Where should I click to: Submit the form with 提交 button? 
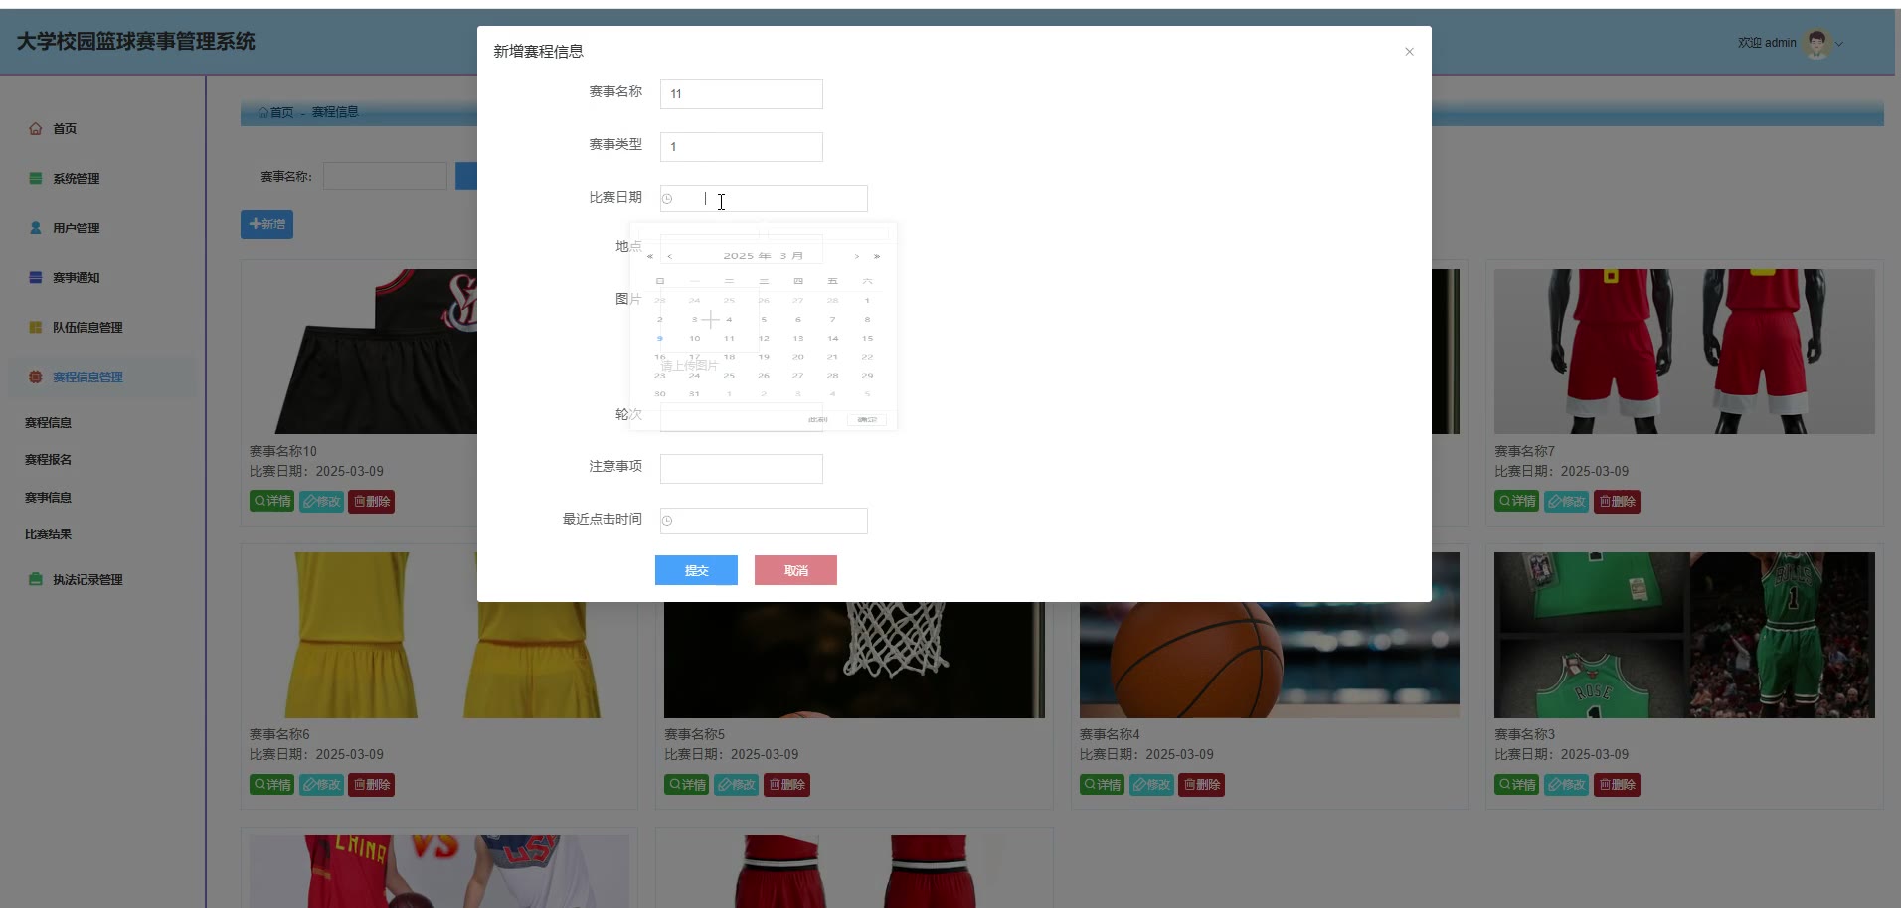696,570
